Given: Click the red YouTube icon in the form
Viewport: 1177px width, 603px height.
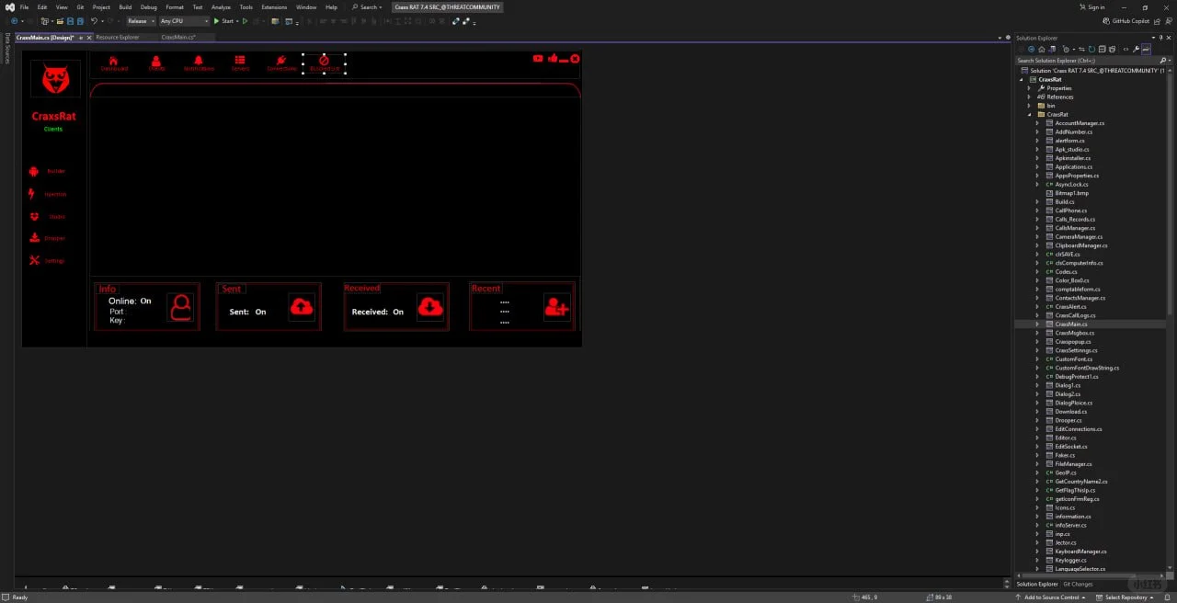Looking at the screenshot, I should pyautogui.click(x=538, y=59).
